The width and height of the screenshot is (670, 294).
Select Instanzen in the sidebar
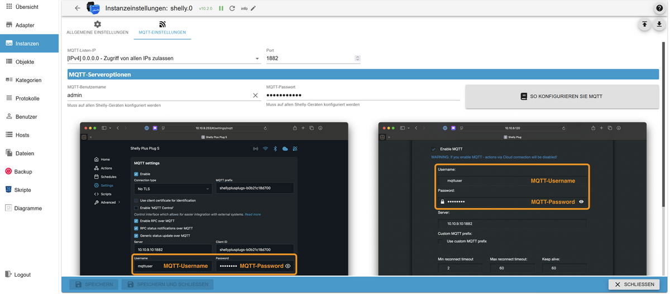pyautogui.click(x=29, y=44)
